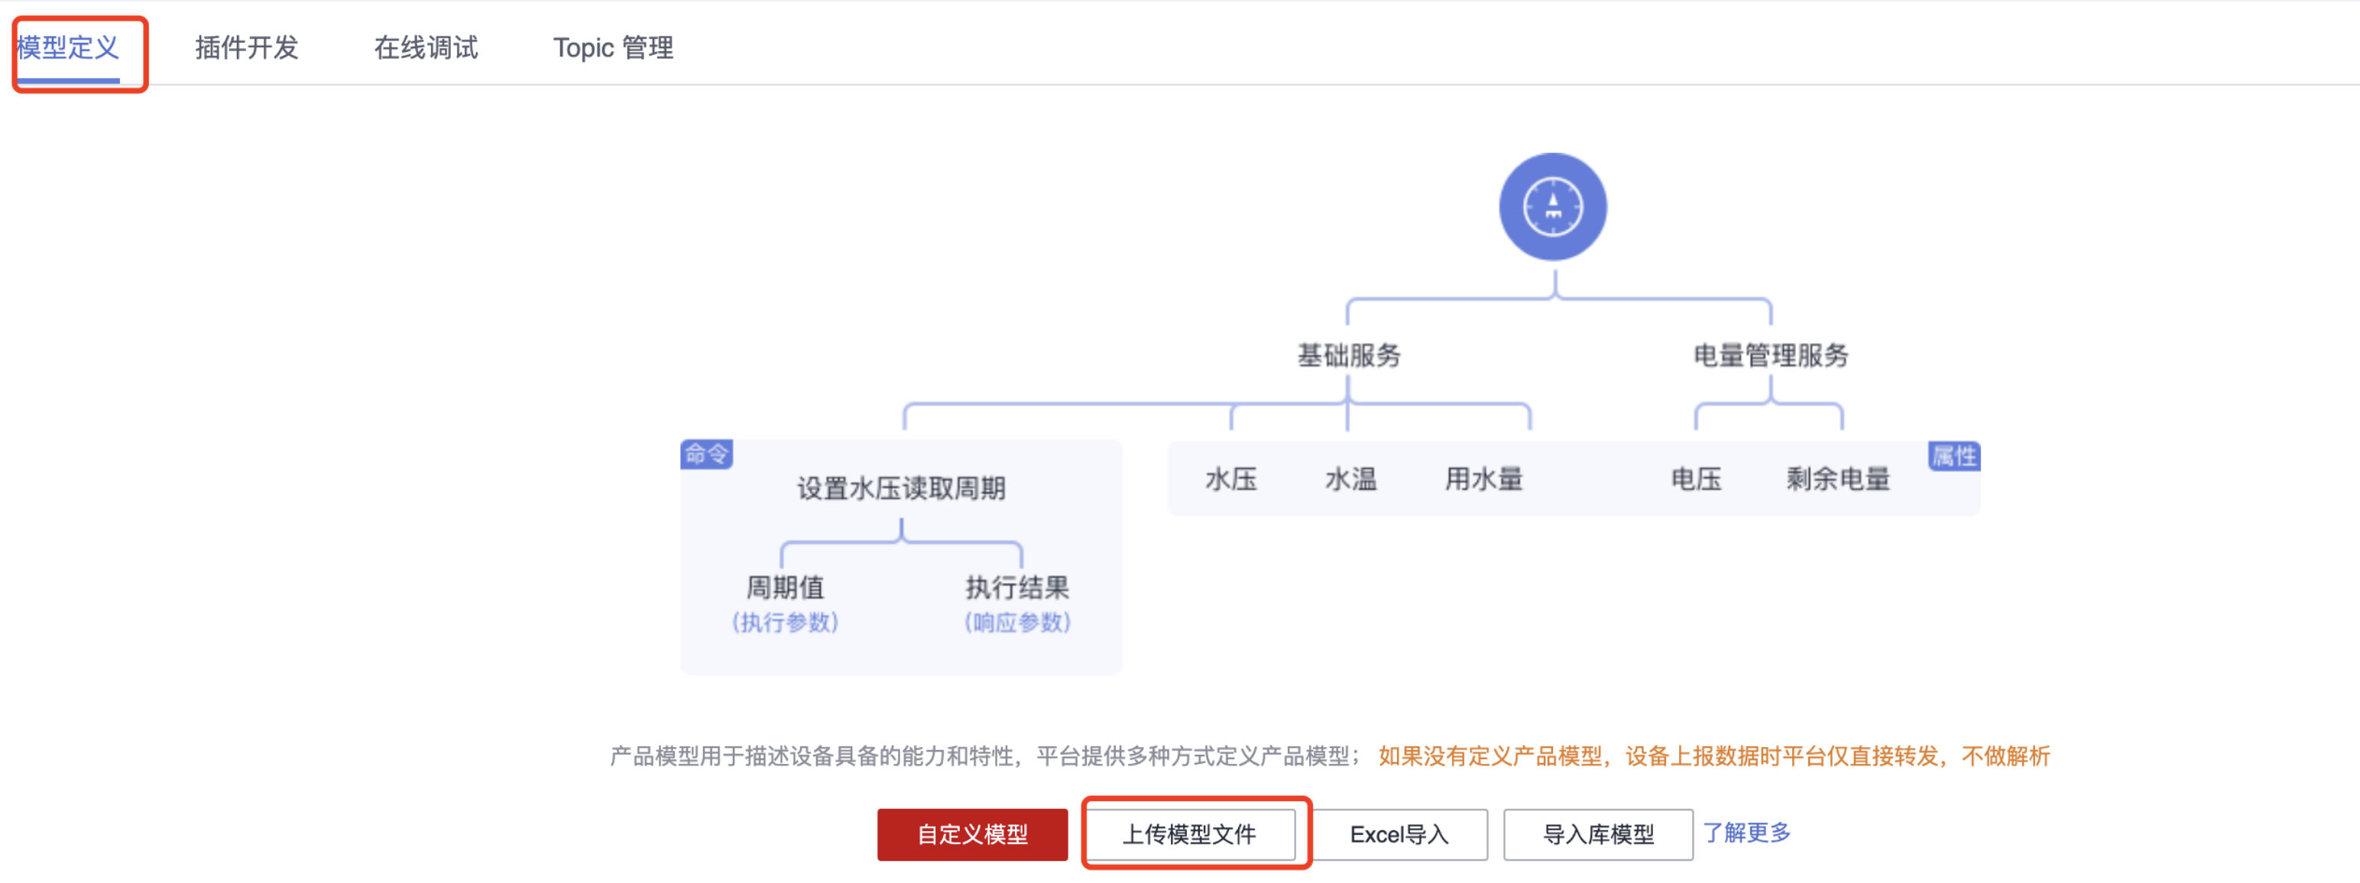
Task: Click the 命令 badge on command panel
Action: click(706, 454)
